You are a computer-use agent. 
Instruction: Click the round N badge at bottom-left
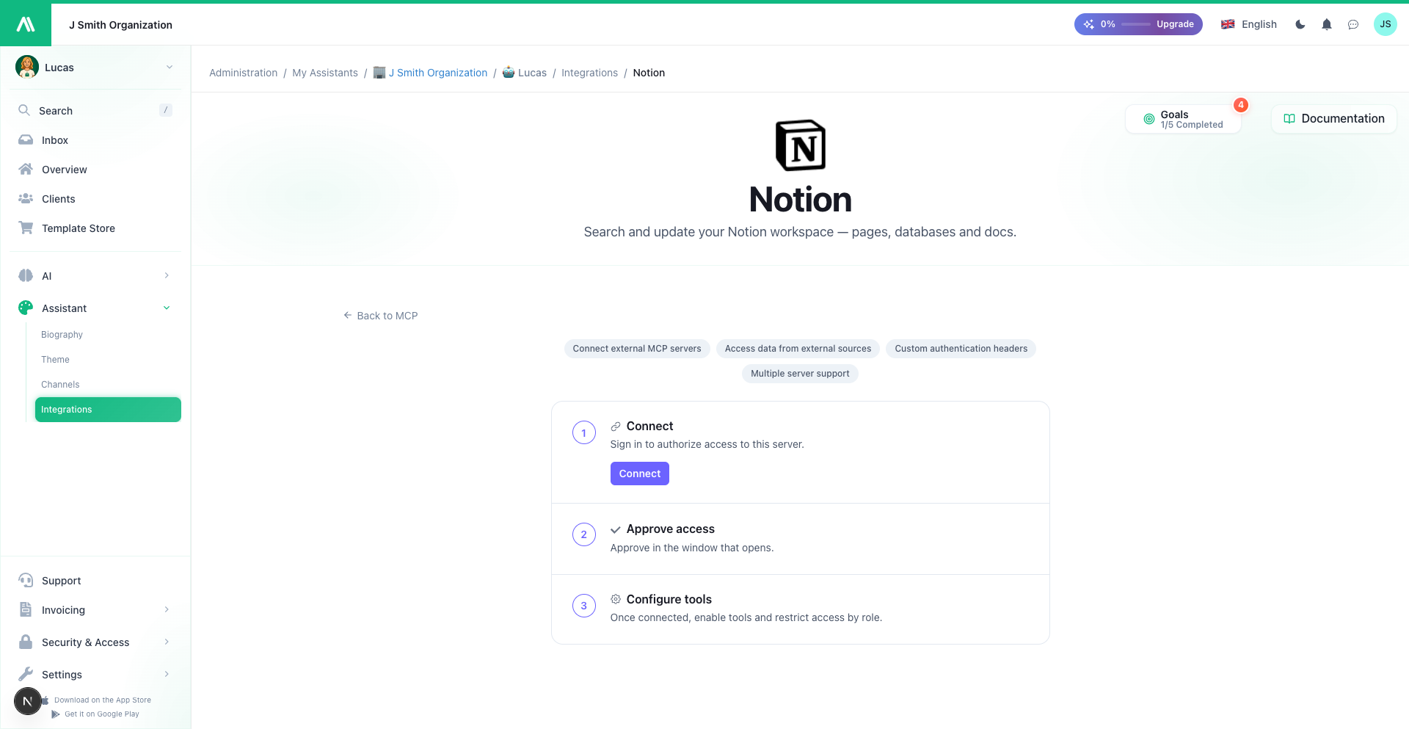[x=28, y=701]
